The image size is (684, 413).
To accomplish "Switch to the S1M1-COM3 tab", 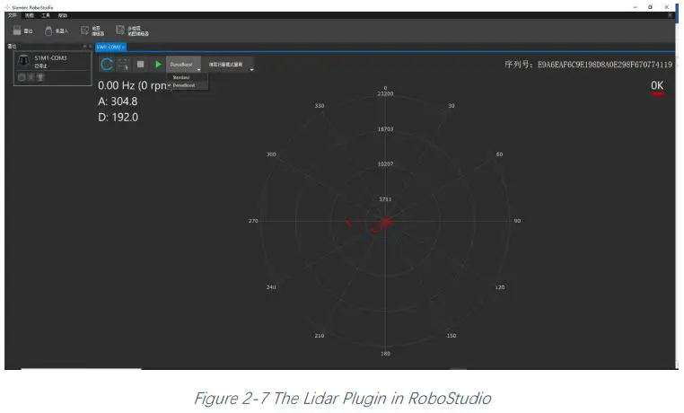I will (x=109, y=47).
